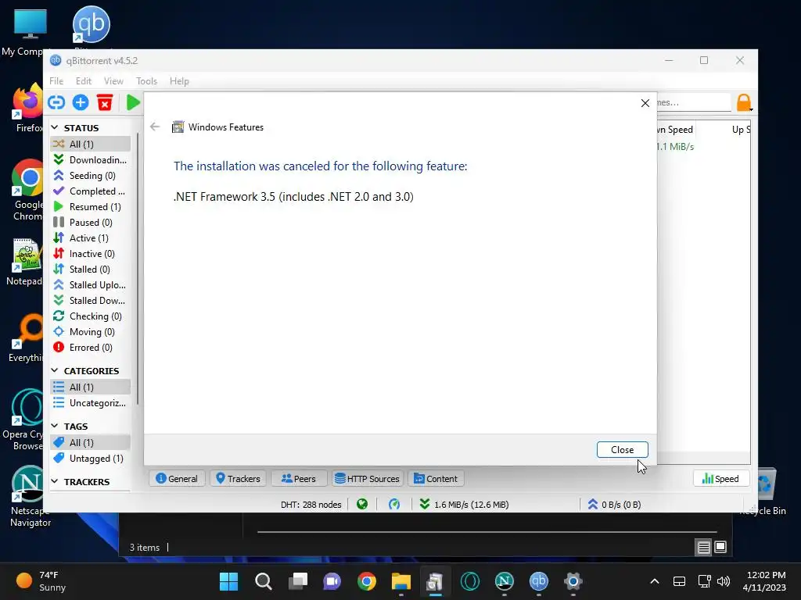Collapse the CATEGORIES section
Viewport: 801px width, 600px height.
[x=56, y=371]
